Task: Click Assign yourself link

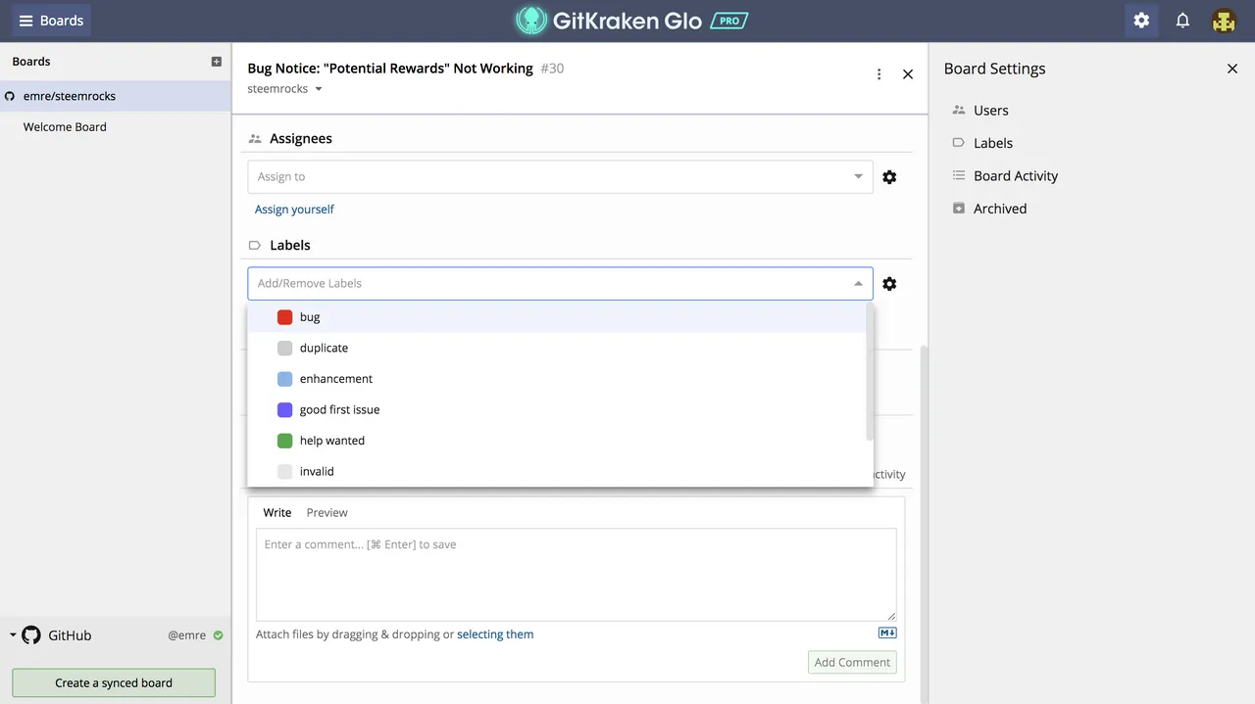Action: pyautogui.click(x=294, y=210)
